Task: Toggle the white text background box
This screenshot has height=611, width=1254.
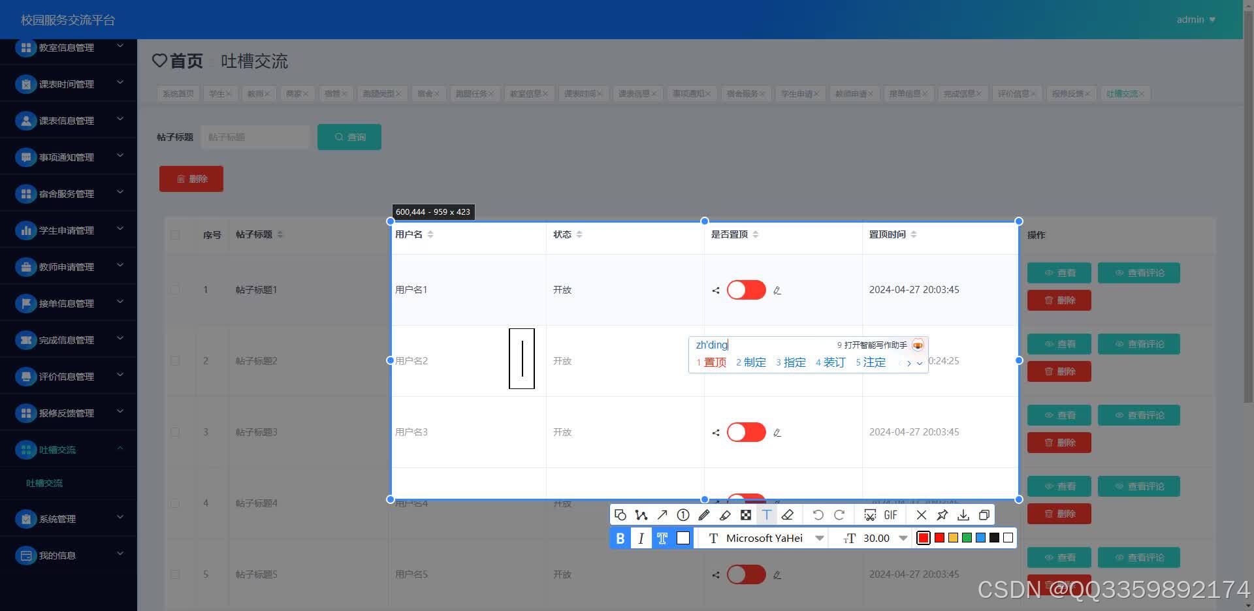Action: (683, 538)
